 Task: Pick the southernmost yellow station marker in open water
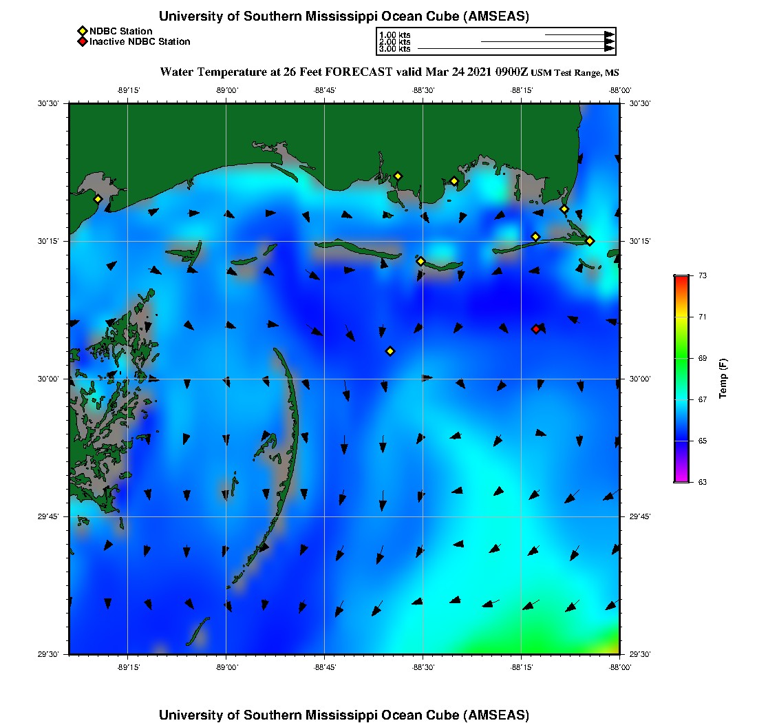coord(390,351)
